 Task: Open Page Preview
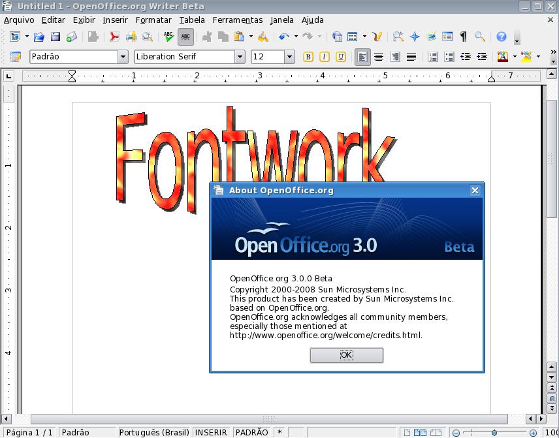point(147,37)
